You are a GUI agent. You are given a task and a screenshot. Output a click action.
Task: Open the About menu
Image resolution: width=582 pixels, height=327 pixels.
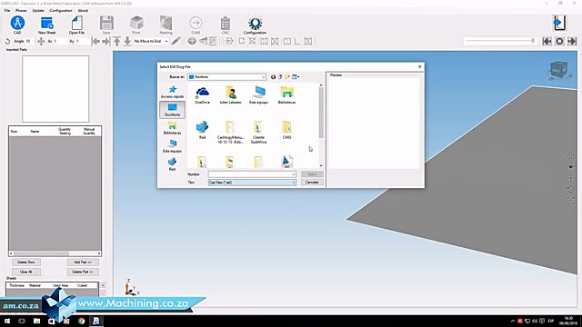(x=83, y=10)
